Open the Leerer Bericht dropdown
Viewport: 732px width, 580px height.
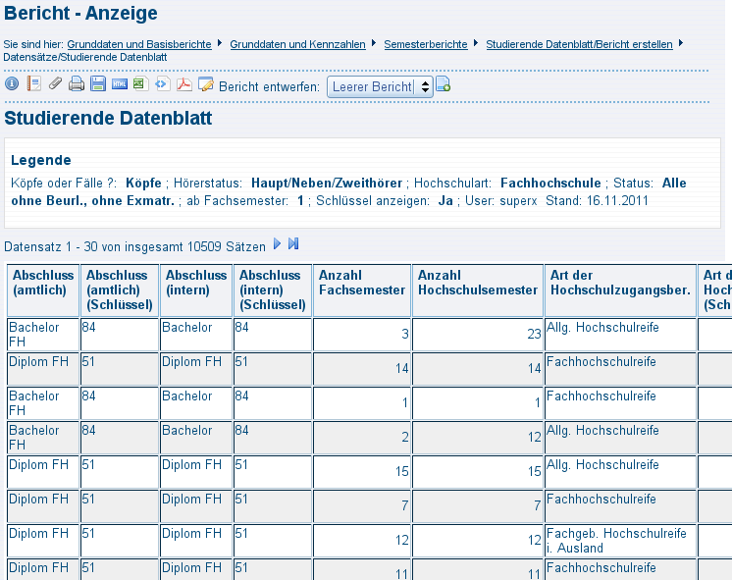point(380,86)
